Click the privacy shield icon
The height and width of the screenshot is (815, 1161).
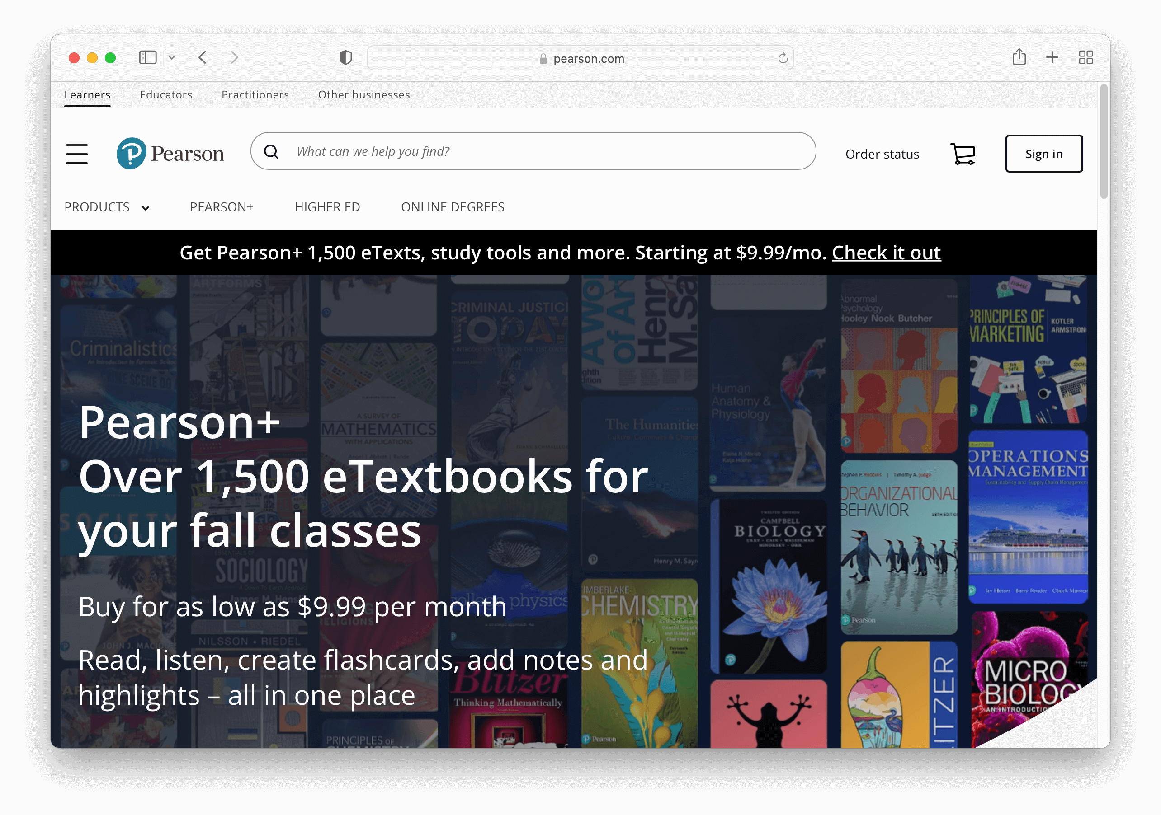pos(345,58)
